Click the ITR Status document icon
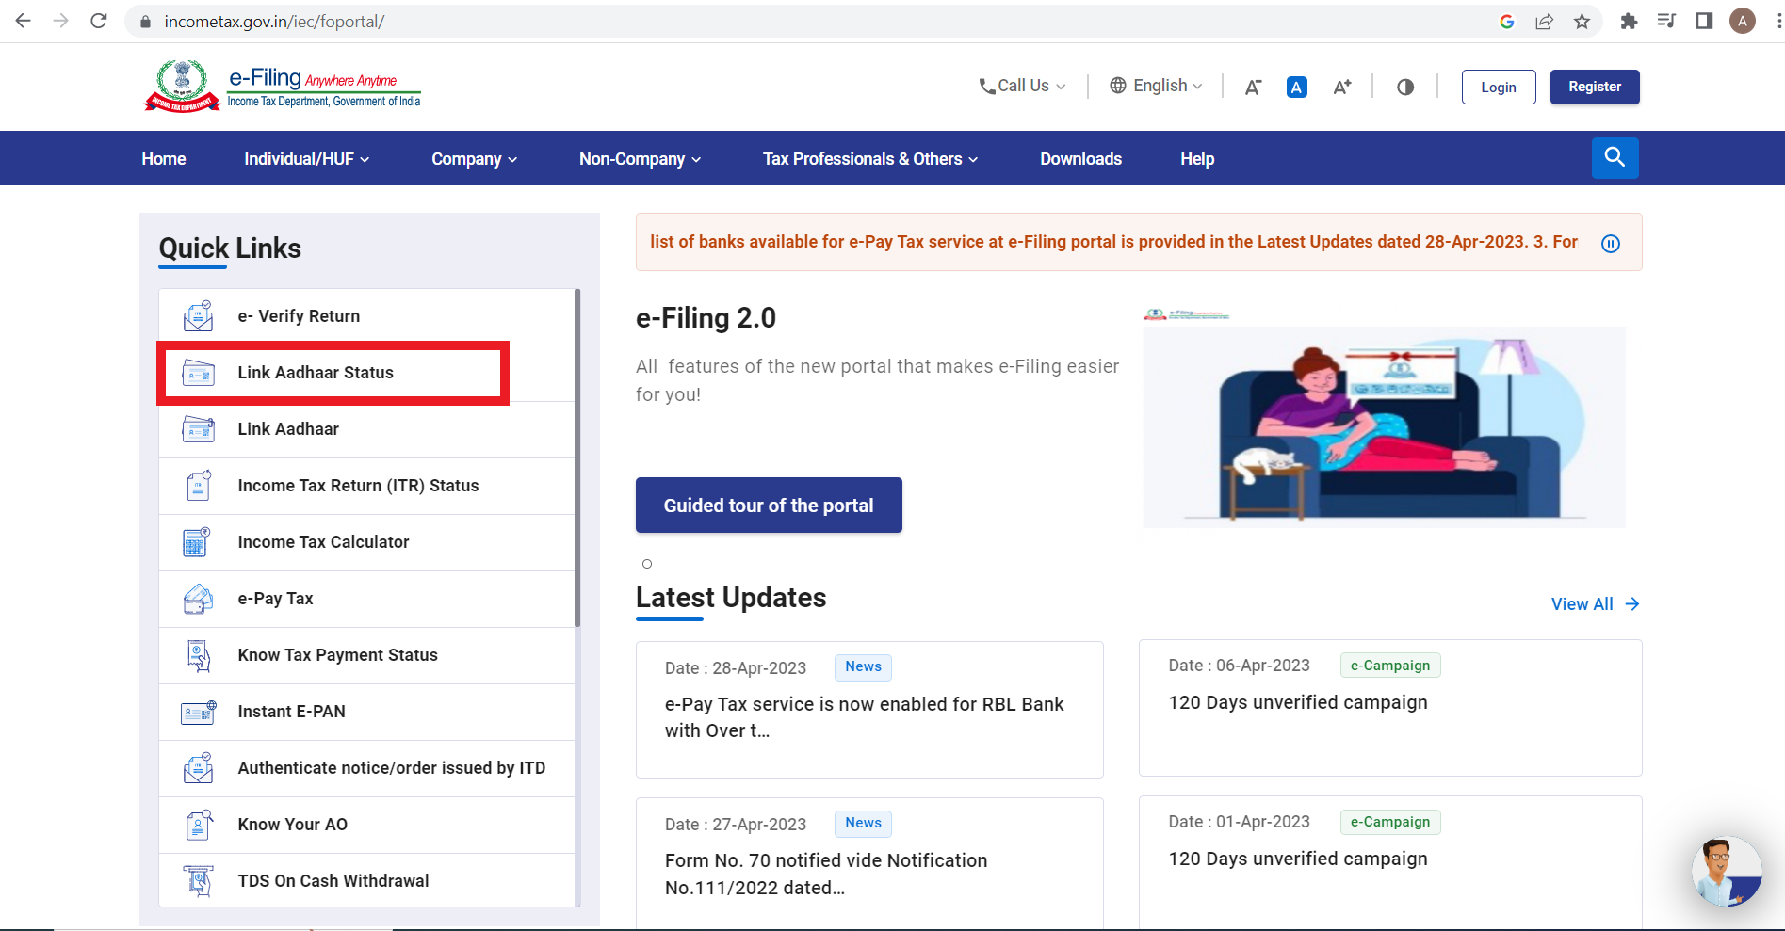The height and width of the screenshot is (931, 1785). tap(198, 486)
